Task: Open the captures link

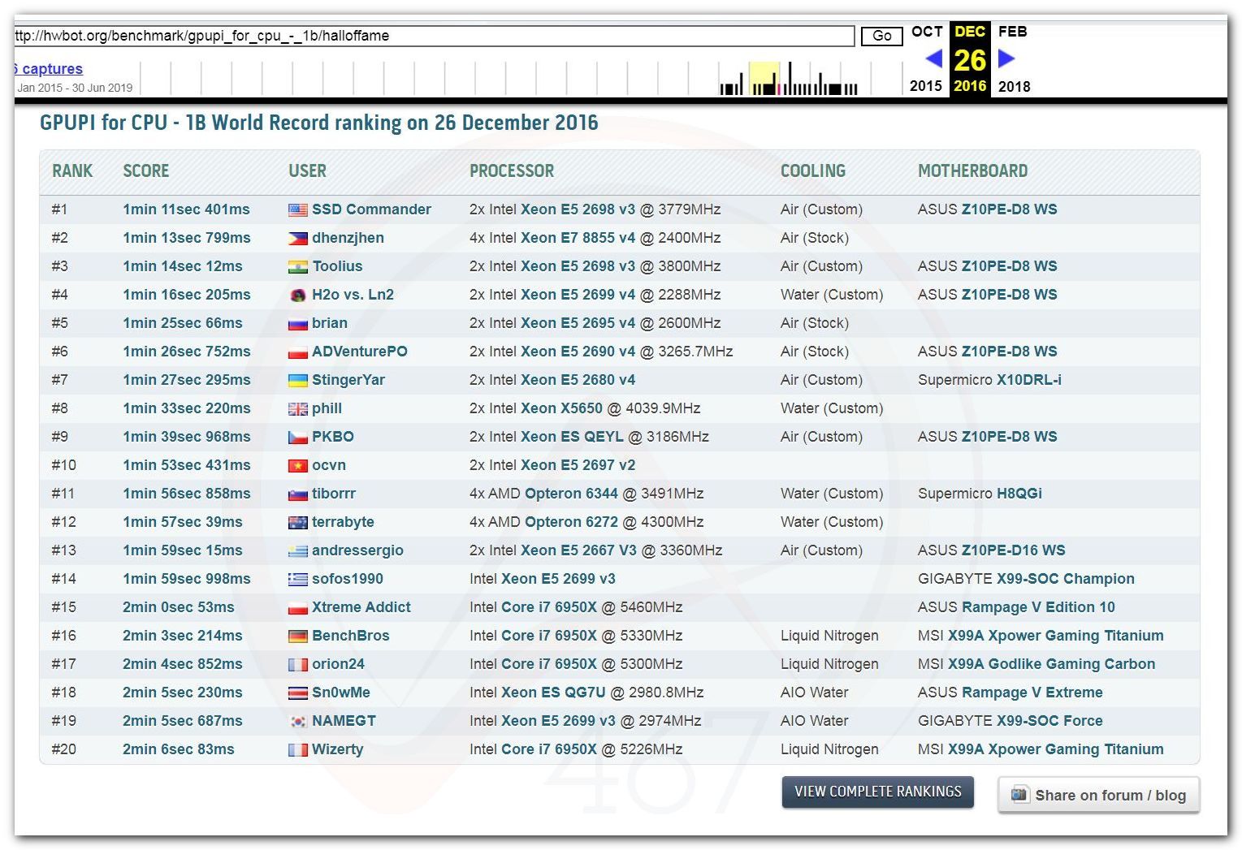Action: tap(50, 69)
